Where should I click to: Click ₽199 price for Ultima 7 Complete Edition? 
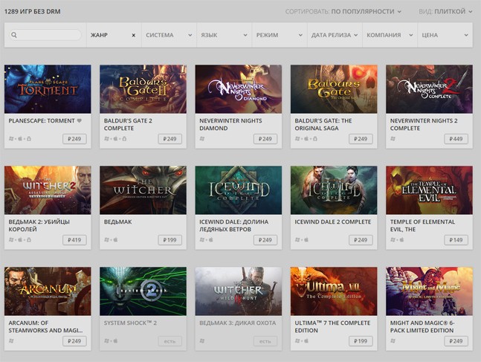(x=361, y=341)
